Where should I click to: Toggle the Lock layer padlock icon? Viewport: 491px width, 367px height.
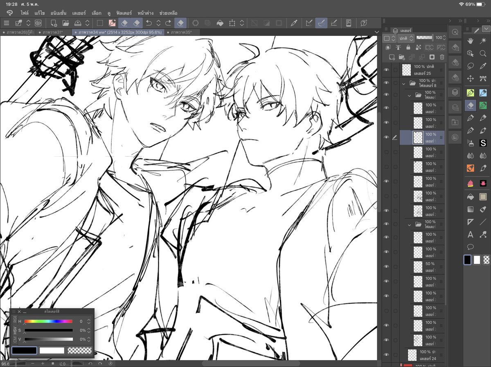[408, 48]
